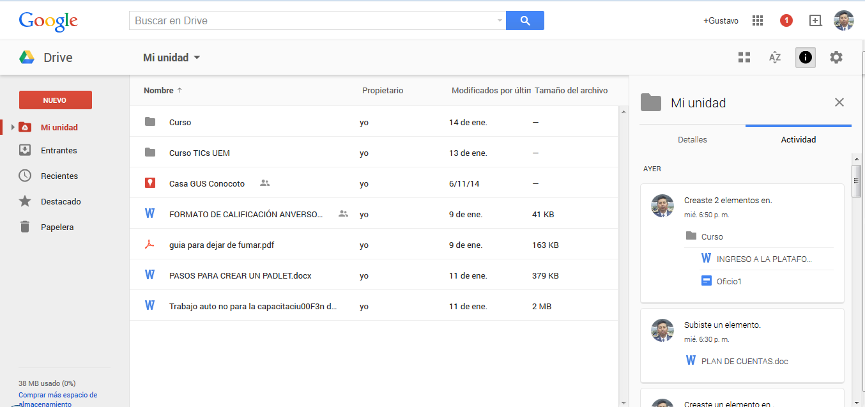Open the notifications bell showing 1
This screenshot has width=865, height=407.
tap(786, 20)
